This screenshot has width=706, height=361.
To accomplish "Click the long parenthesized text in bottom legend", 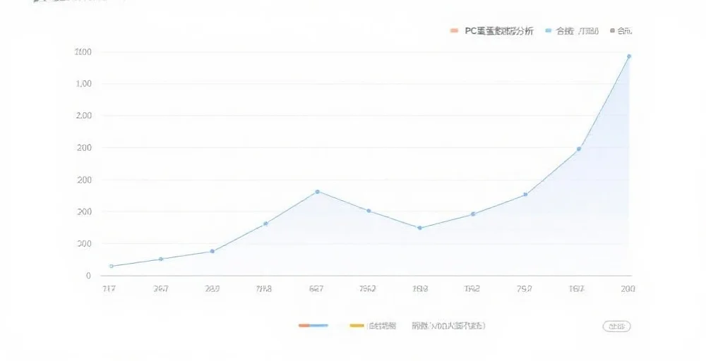I will pyautogui.click(x=448, y=326).
